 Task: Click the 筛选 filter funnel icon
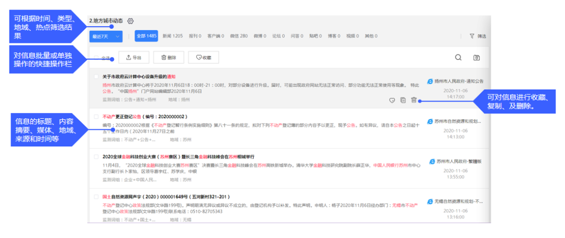(x=472, y=36)
